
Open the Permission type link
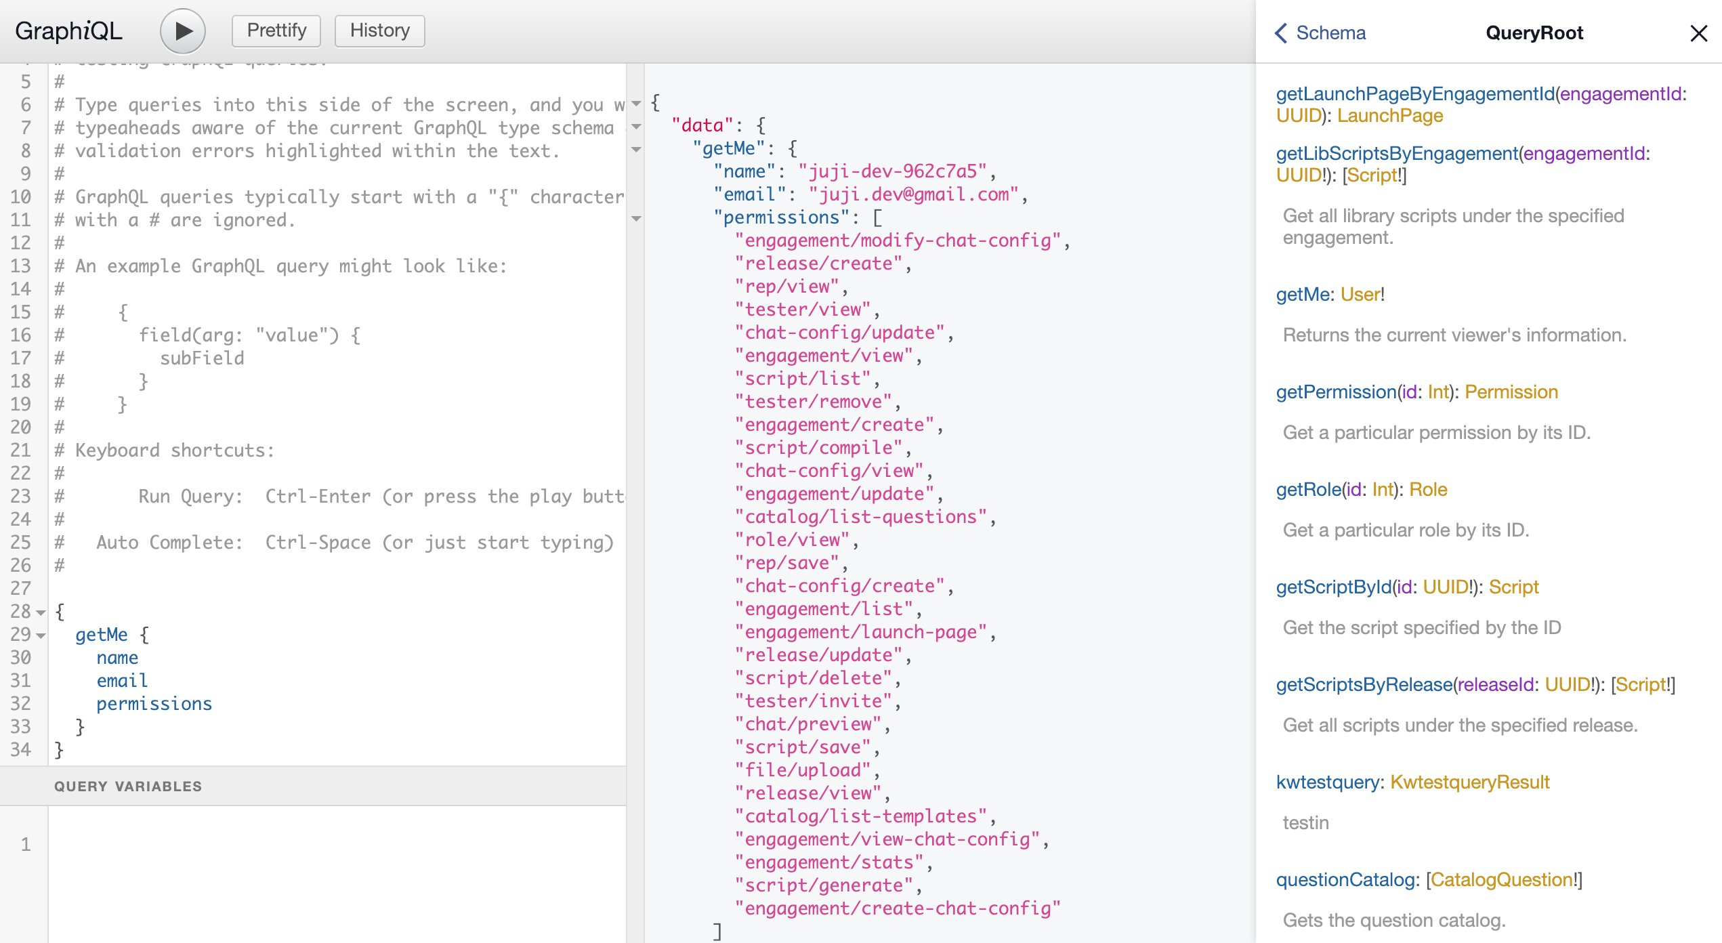click(x=1511, y=392)
